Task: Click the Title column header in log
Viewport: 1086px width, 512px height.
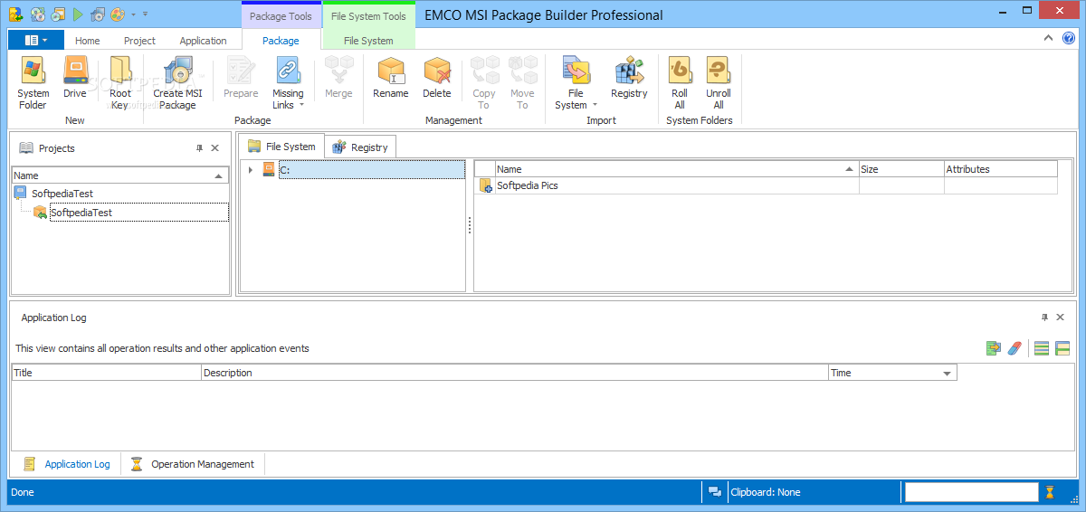Action: 106,373
